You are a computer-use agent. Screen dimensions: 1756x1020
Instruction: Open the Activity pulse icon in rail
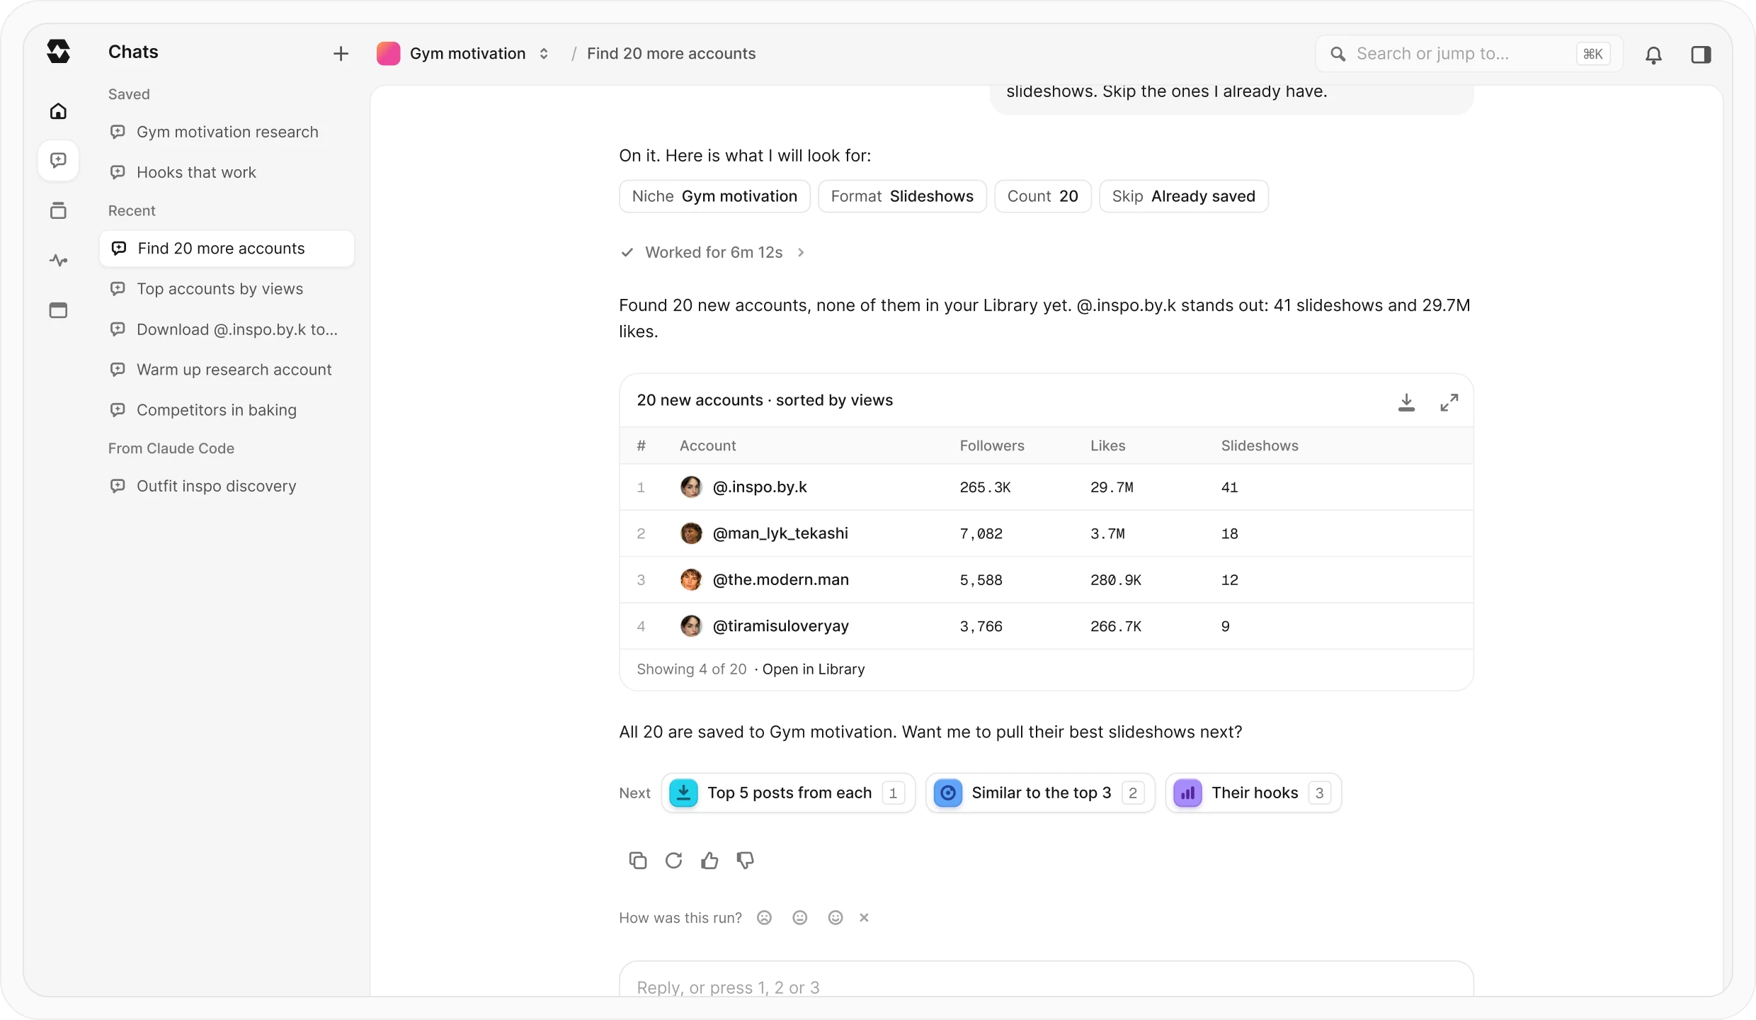(58, 261)
